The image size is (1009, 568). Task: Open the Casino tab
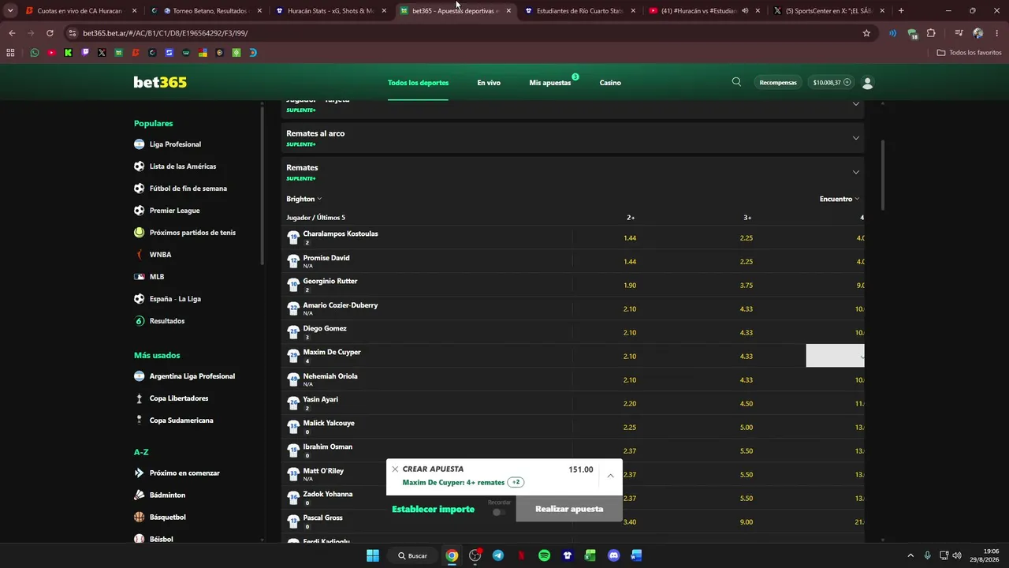click(610, 83)
